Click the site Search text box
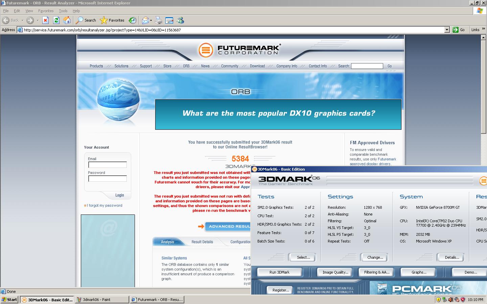 [x=367, y=66]
